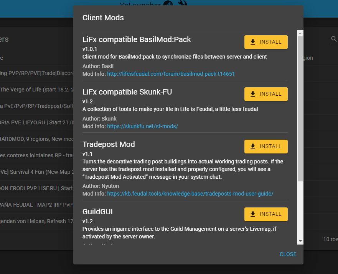Click the "Client Mods" dialog heading
338x274 pixels.
(103, 18)
